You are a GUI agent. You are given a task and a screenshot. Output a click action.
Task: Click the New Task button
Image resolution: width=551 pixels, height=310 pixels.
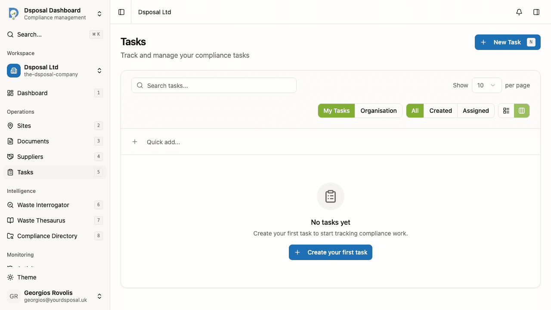pyautogui.click(x=507, y=42)
